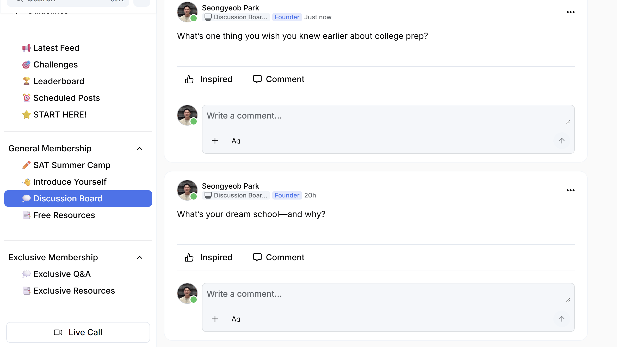Click Comment button on college prep post

[x=279, y=79]
